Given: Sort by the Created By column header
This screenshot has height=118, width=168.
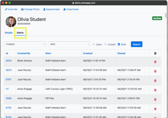Looking at the screenshot, I should [x=24, y=53].
